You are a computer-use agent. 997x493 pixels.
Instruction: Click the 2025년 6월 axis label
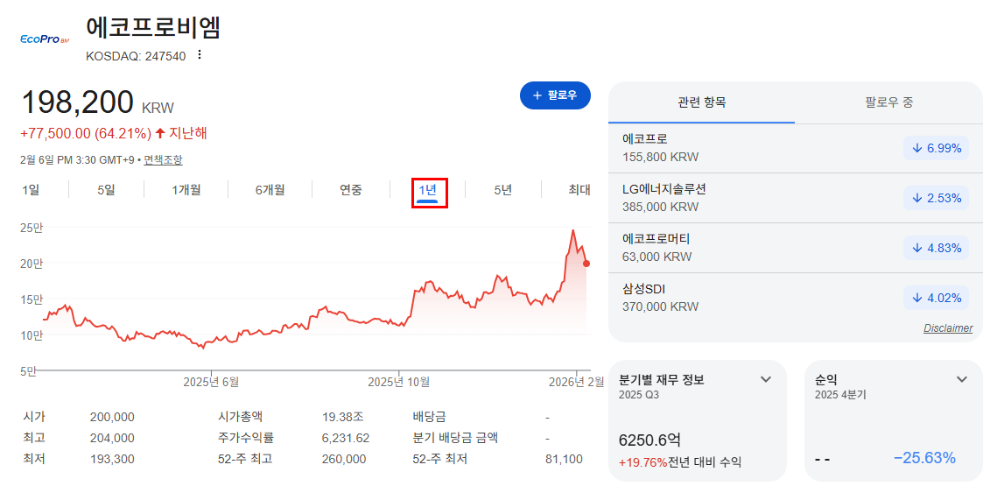211,383
